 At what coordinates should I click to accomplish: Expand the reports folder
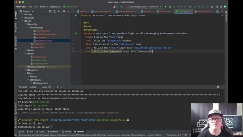tap(25, 70)
